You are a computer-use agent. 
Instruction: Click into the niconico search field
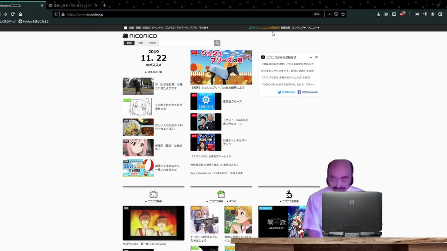point(186,43)
